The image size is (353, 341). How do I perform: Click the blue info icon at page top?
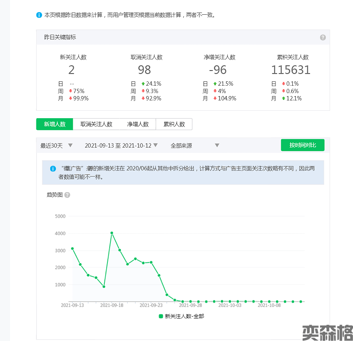39,15
